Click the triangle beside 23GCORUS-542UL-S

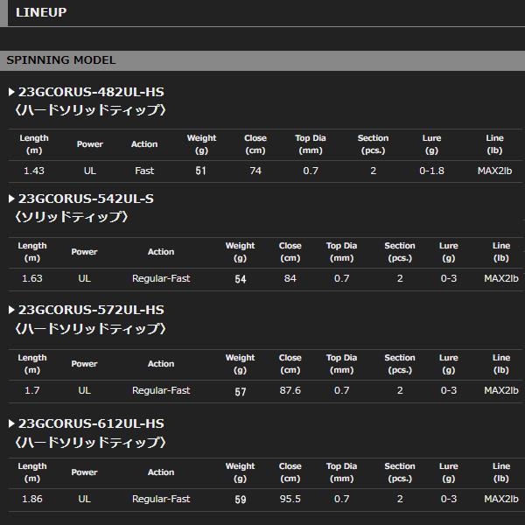pos(11,199)
